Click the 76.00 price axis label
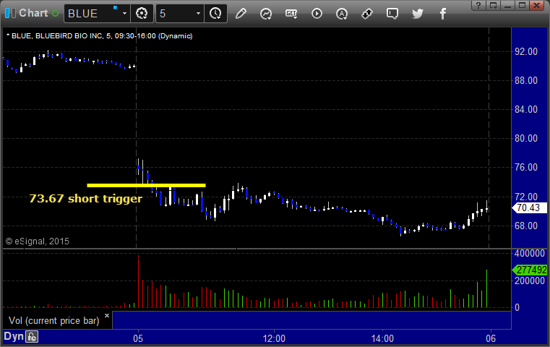Viewport: 550px width, 347px height. point(526,168)
